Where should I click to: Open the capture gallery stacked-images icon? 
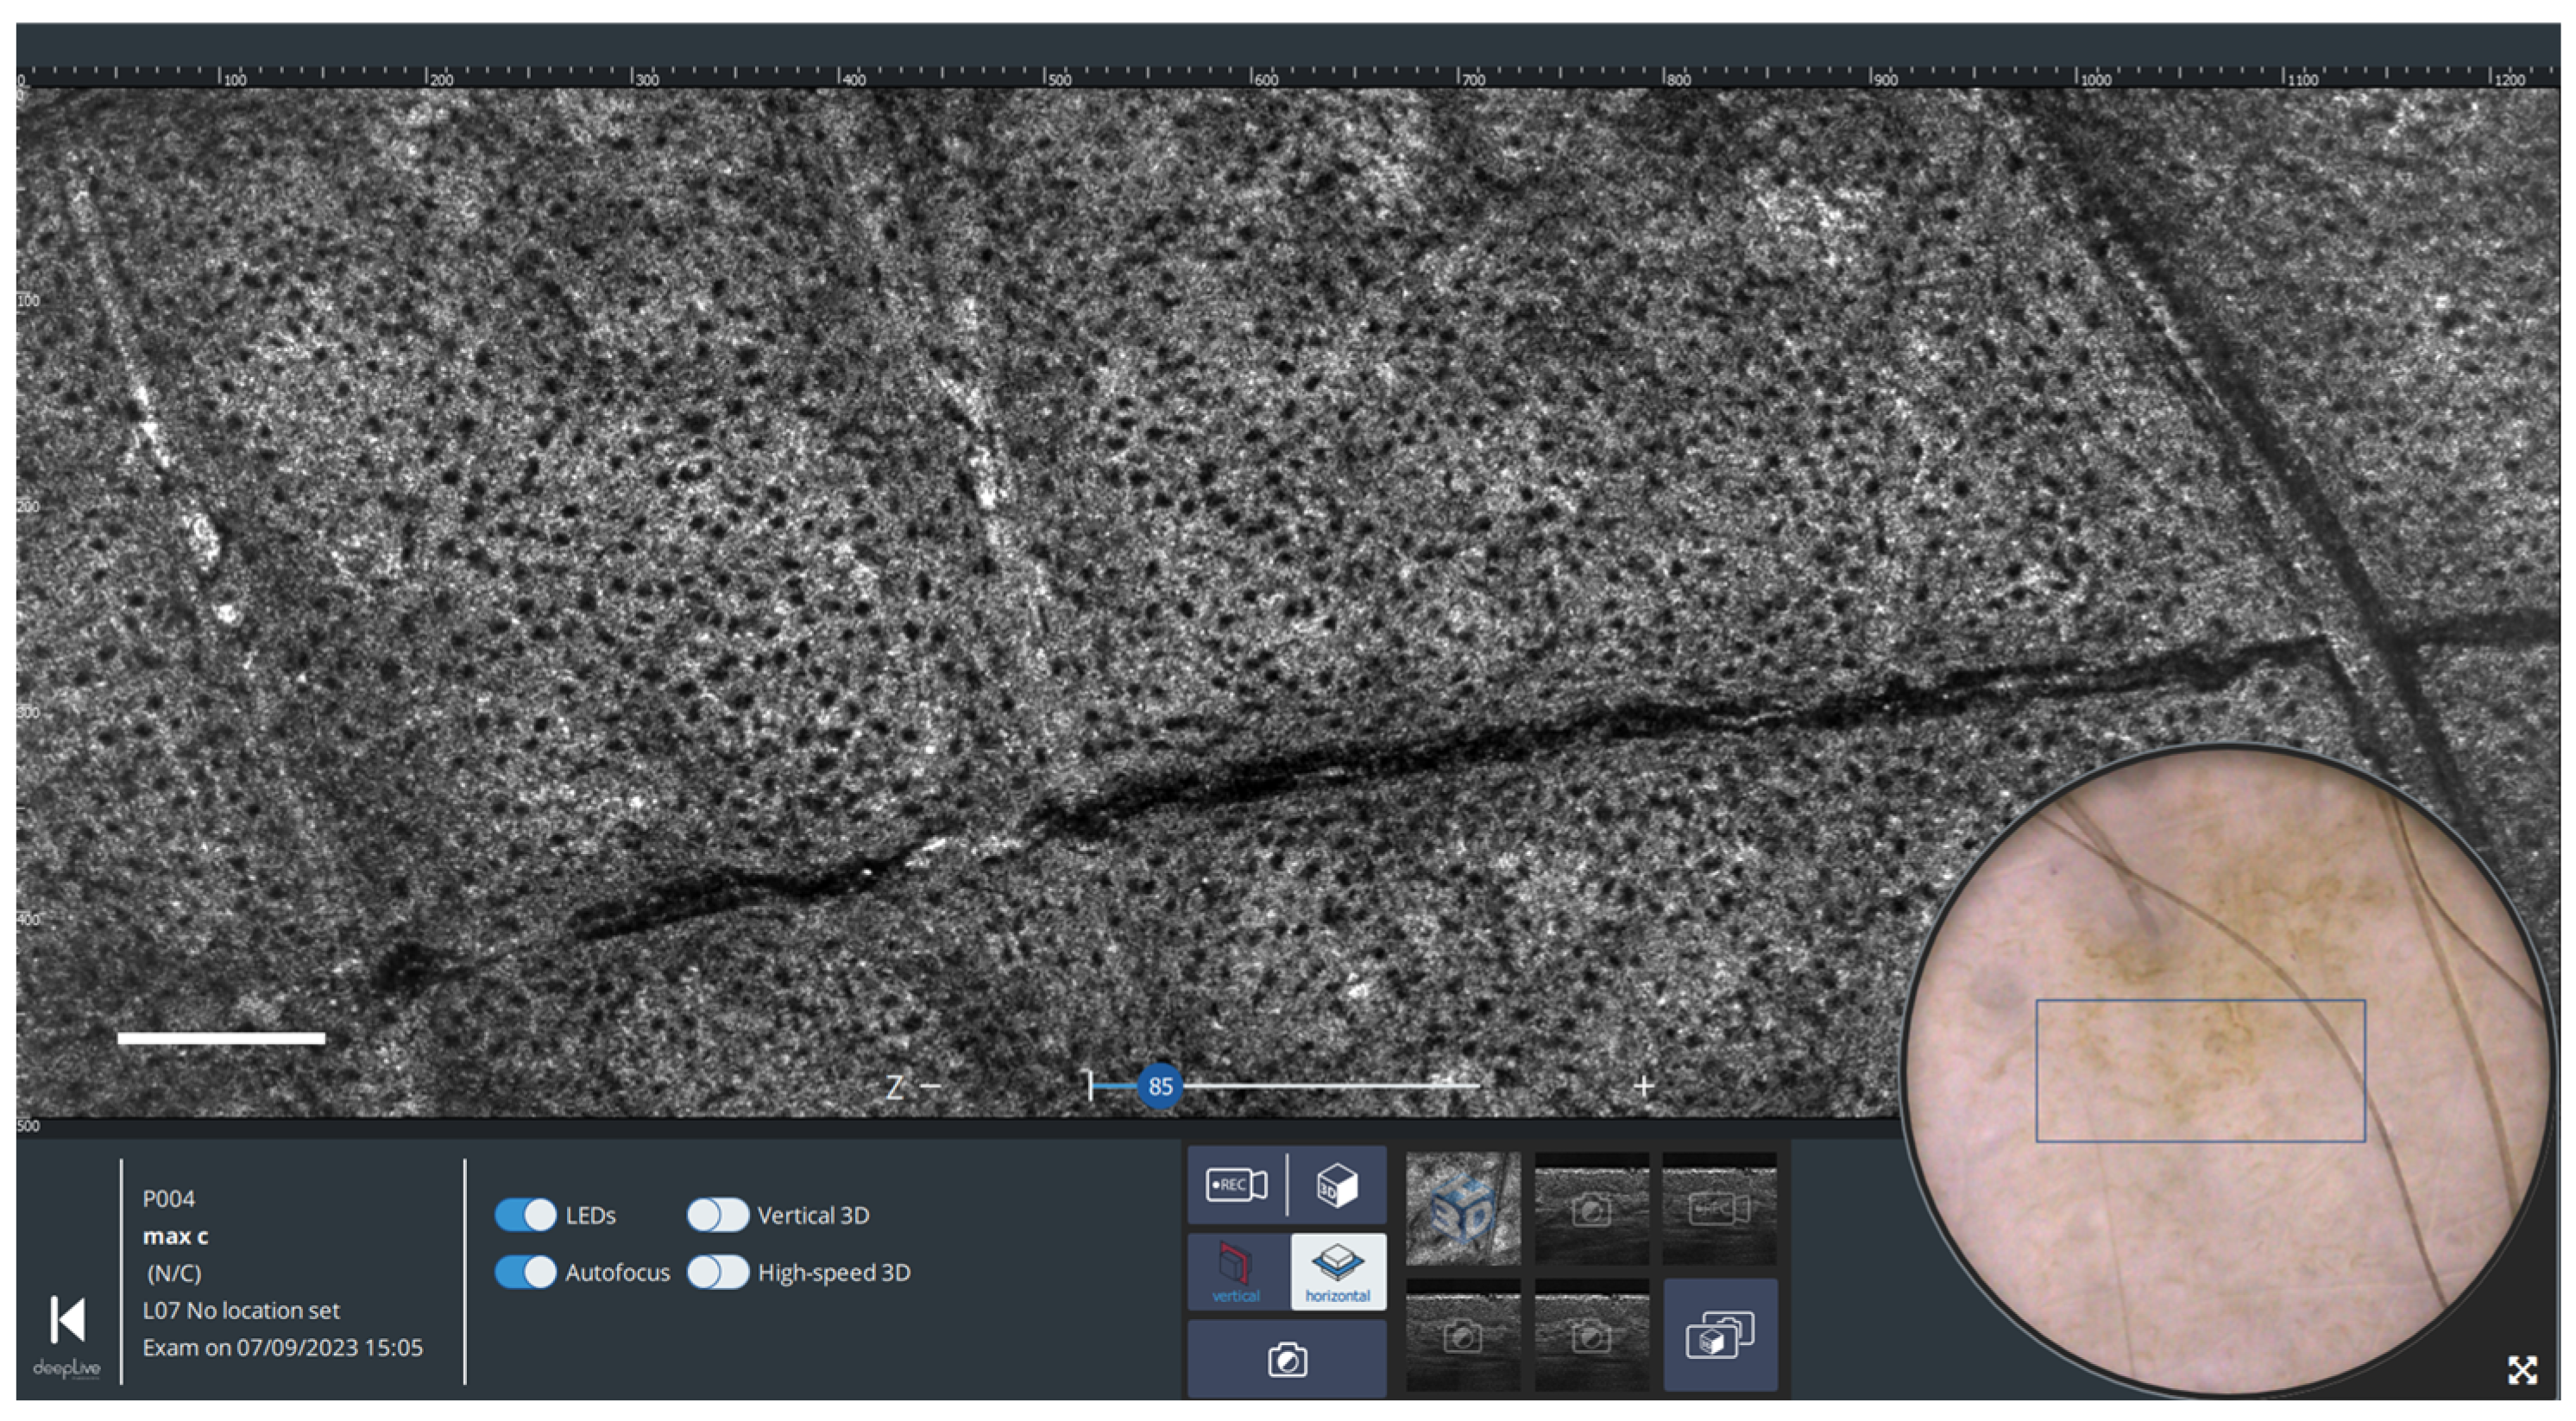1720,1335
